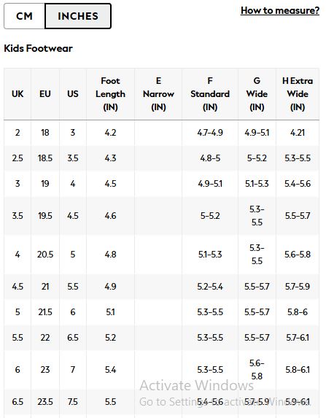Click the Foot Length (IN) column header

pyautogui.click(x=110, y=94)
